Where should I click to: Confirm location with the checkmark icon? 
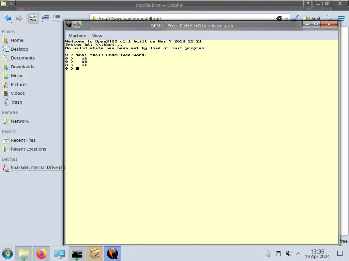click(x=295, y=18)
